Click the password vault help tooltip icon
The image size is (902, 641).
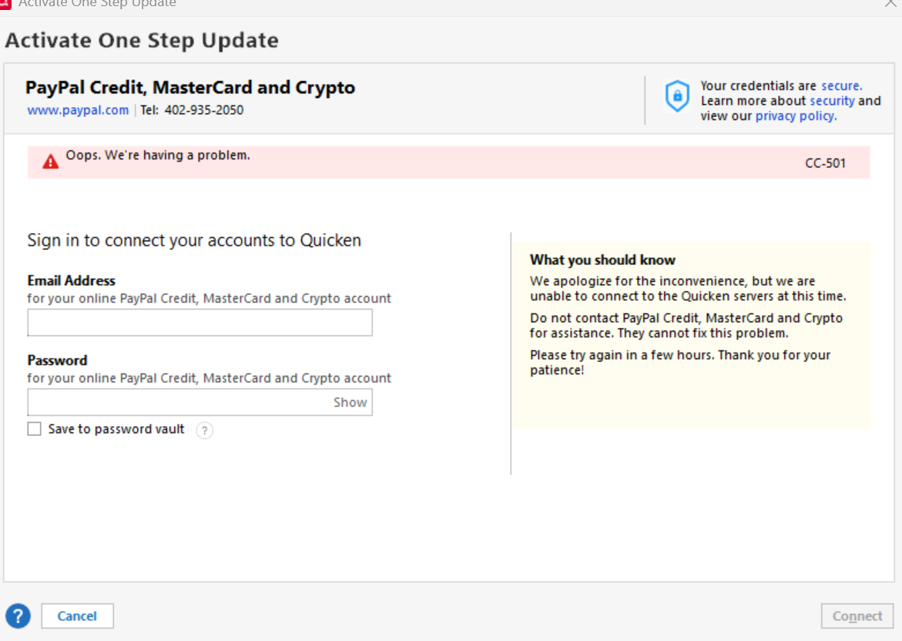click(x=204, y=431)
